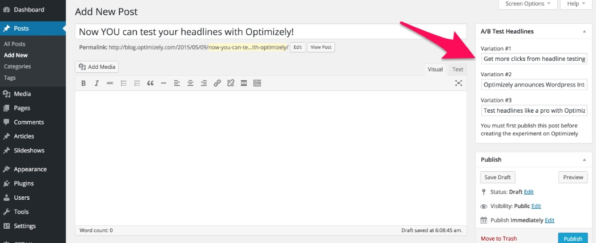Image resolution: width=596 pixels, height=243 pixels.
Task: Click the highlighted permalink slug
Action: coord(248,47)
